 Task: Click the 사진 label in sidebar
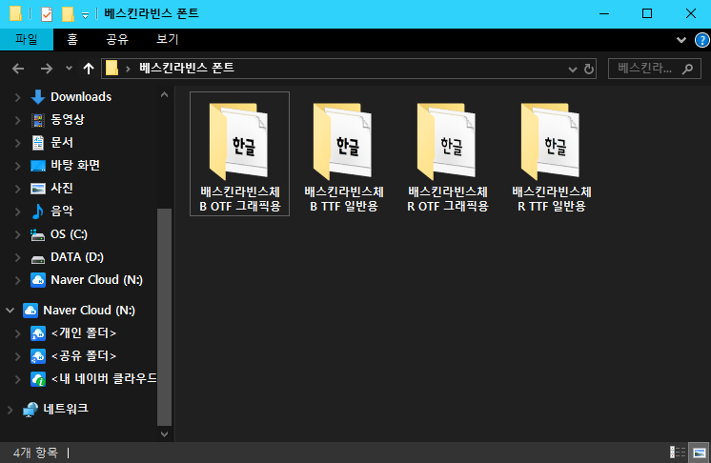(x=62, y=188)
